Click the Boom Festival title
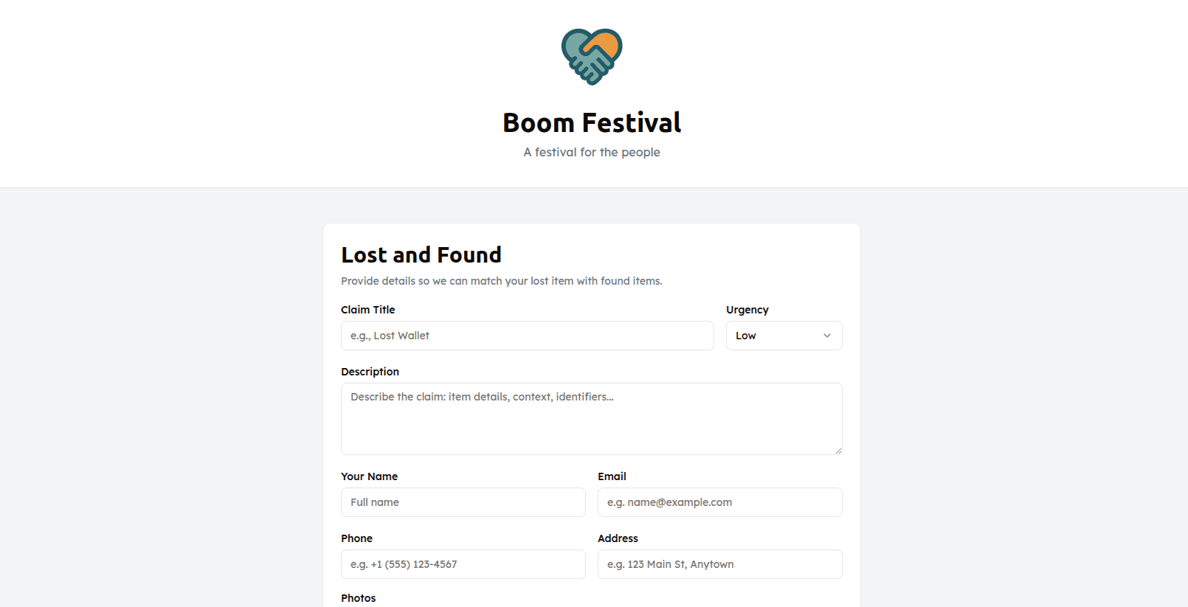This screenshot has width=1188, height=607. [x=591, y=122]
